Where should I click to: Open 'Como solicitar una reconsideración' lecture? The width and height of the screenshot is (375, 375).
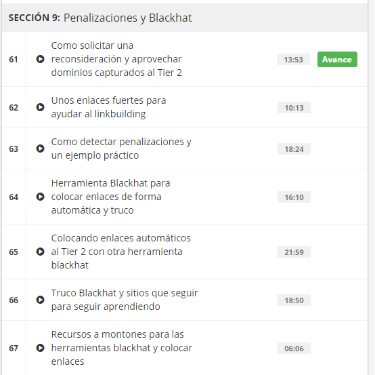(116, 59)
